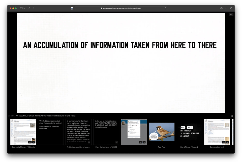Click the Commonplace book caption
This screenshot has height=163, width=242.
217,147
